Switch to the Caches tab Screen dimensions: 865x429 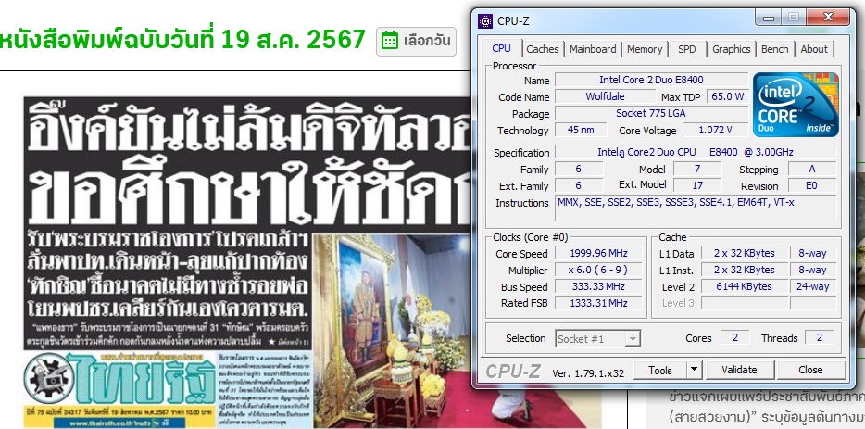coord(543,49)
